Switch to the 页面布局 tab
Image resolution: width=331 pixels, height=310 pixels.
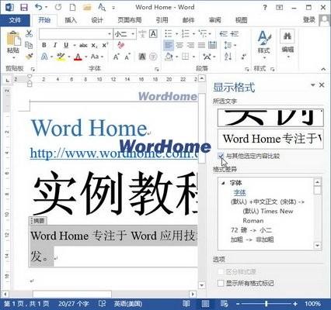pyautogui.click(x=130, y=20)
